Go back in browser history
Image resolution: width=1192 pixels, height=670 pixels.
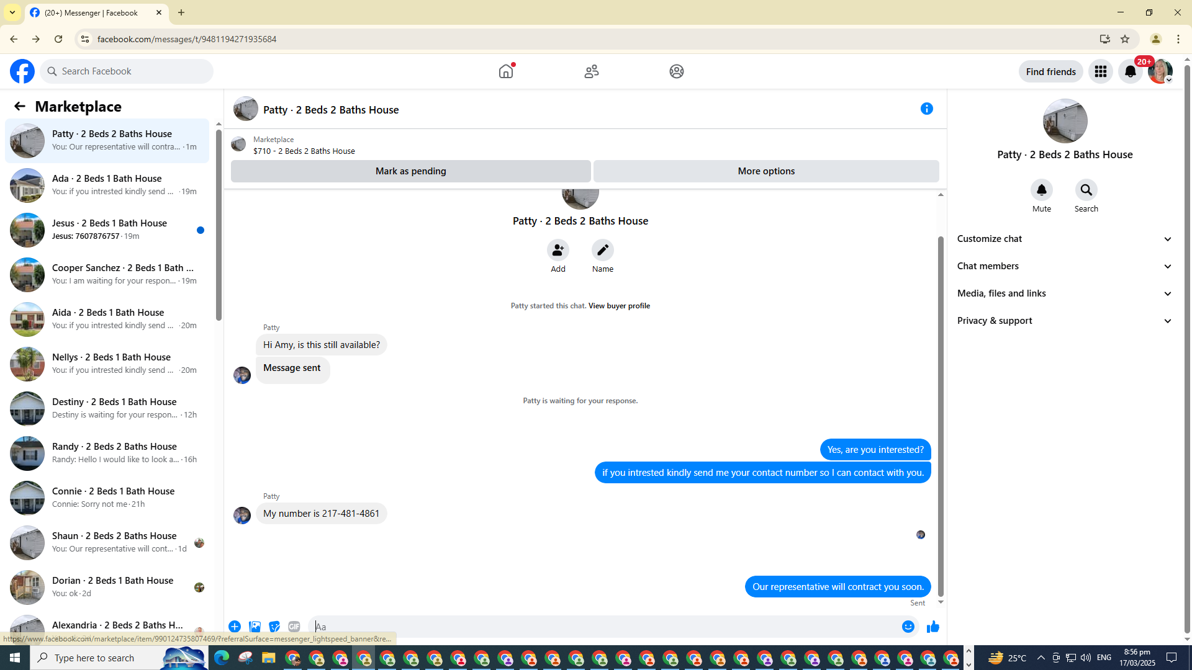point(14,39)
